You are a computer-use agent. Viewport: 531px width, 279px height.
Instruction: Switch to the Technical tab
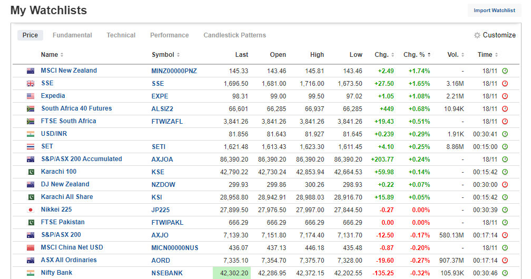pyautogui.click(x=121, y=35)
